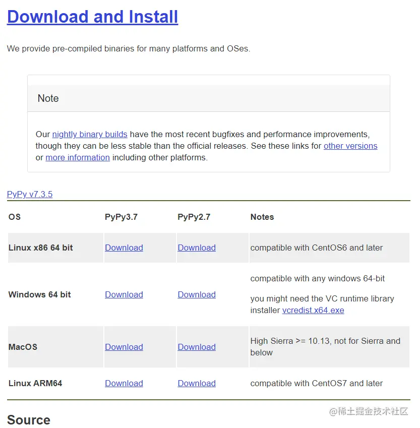Viewport: 420px width, 428px height.
Task: Download PyPy3.7 for Linux x86 64 bit
Action: tap(124, 248)
